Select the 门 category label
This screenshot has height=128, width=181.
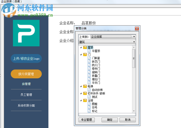(x=89, y=54)
